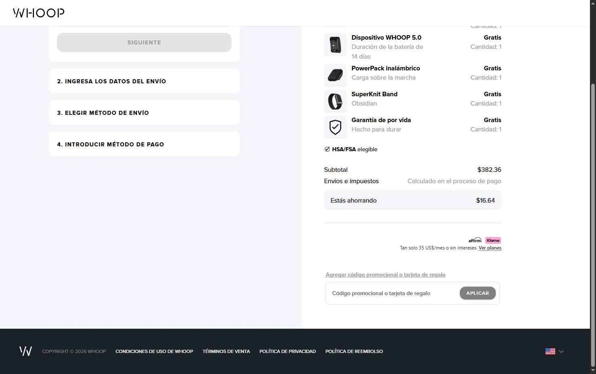Image resolution: width=596 pixels, height=374 pixels.
Task: Click the SIGUIENTE button
Action: click(144, 42)
